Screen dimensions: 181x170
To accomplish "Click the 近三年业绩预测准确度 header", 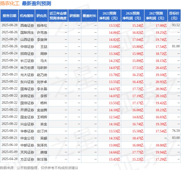I will pos(58,16).
